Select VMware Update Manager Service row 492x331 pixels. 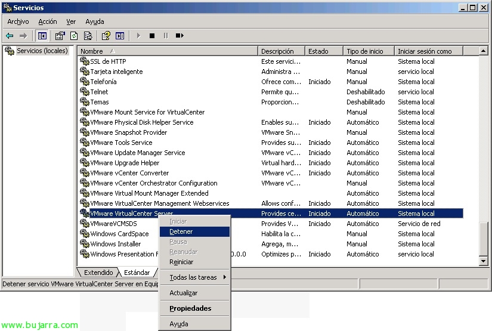271,153
